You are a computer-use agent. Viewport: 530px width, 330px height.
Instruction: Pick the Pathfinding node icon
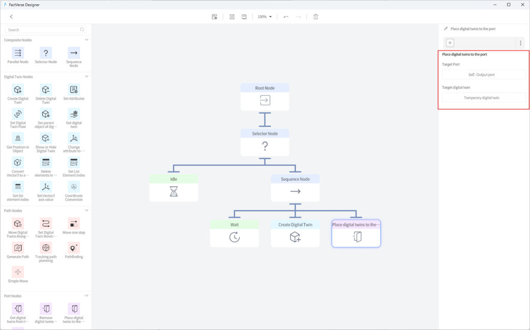click(x=73, y=248)
